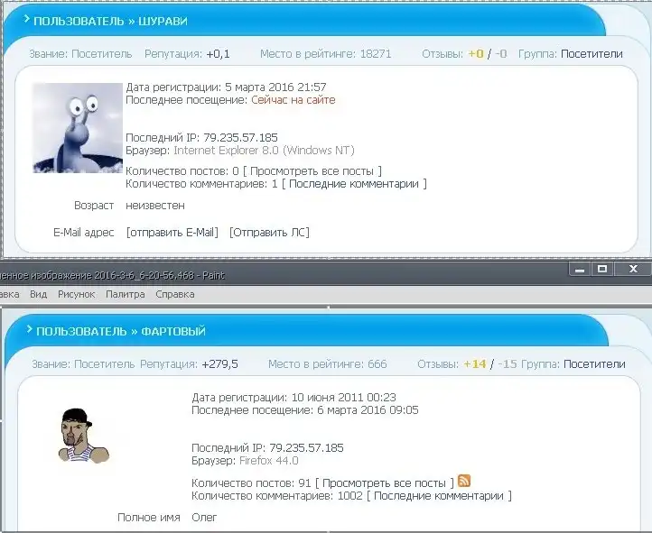
Task: View all 91 posts of Фартовый
Action: click(385, 482)
